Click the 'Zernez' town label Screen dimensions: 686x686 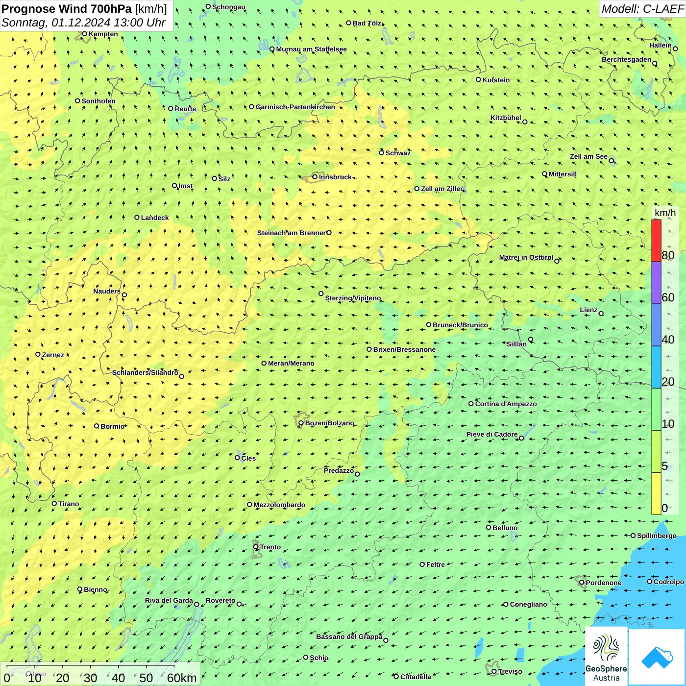point(53,355)
